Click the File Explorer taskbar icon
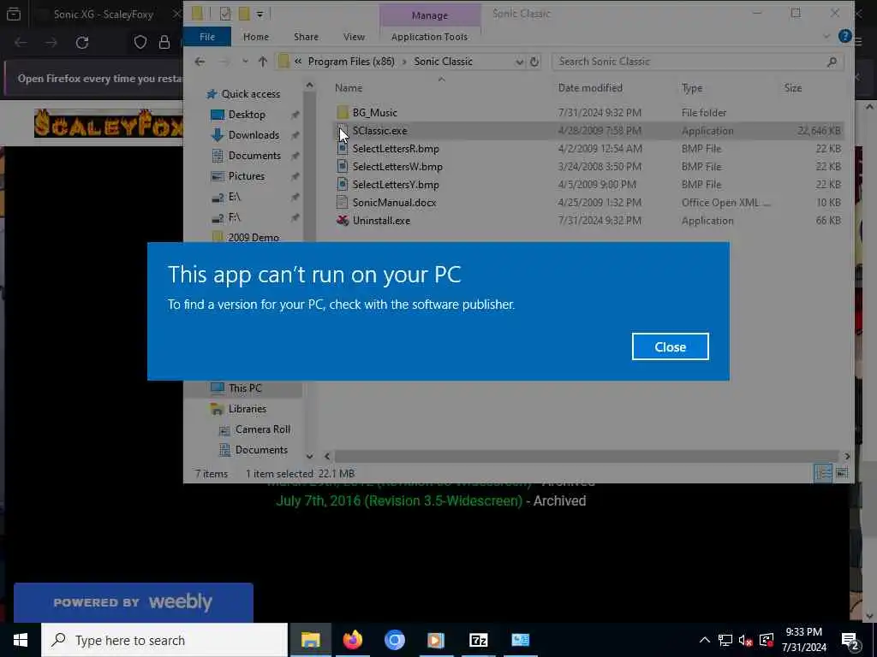This screenshot has height=657, width=877. tap(310, 640)
